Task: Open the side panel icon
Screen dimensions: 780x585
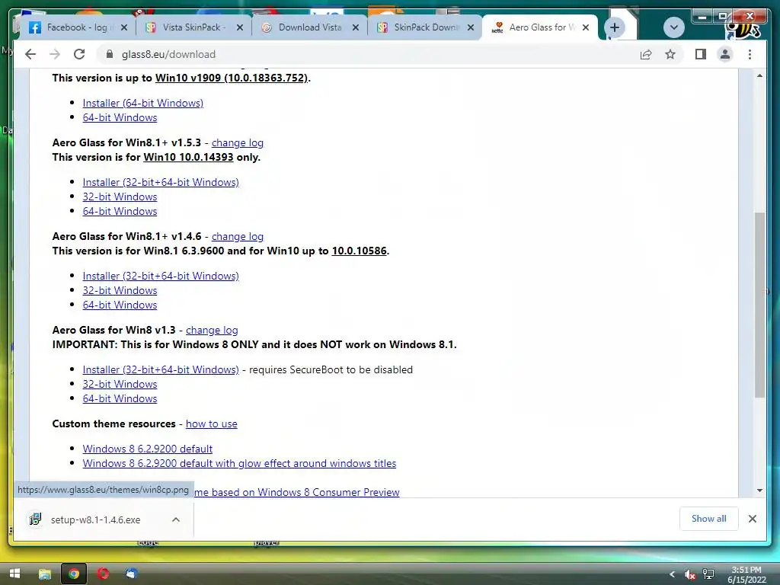Action: (x=701, y=54)
